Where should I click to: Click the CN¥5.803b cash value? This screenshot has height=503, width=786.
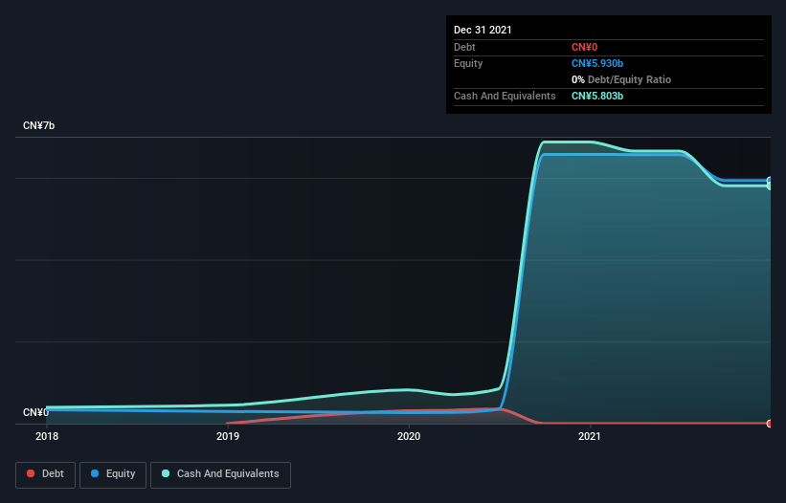pos(597,96)
